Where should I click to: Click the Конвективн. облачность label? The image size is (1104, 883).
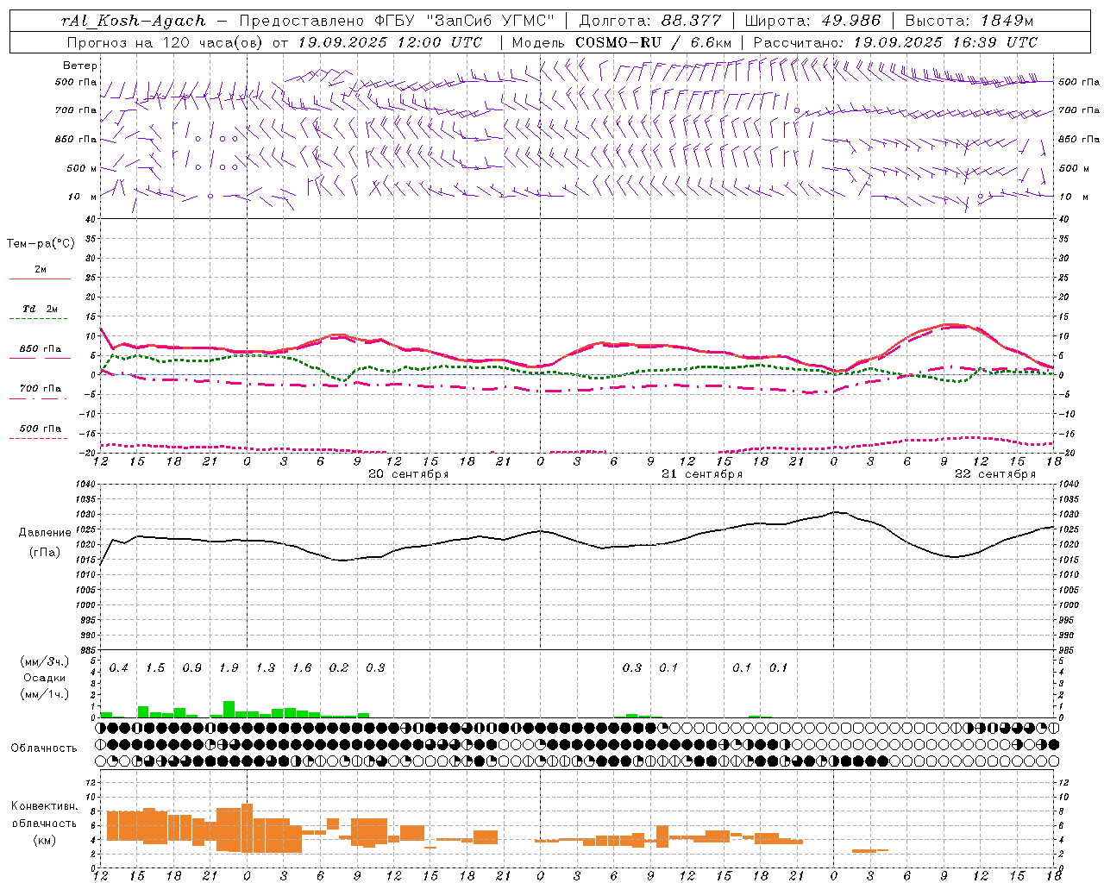(x=44, y=815)
